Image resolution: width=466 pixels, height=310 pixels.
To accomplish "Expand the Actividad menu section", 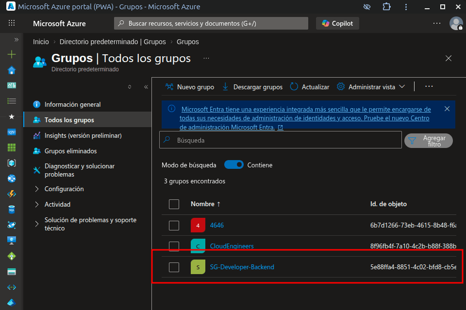I will (x=57, y=205).
